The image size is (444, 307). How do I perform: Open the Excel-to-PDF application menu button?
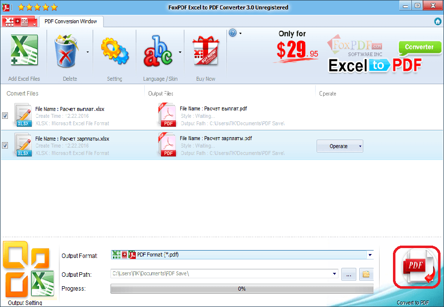point(20,22)
